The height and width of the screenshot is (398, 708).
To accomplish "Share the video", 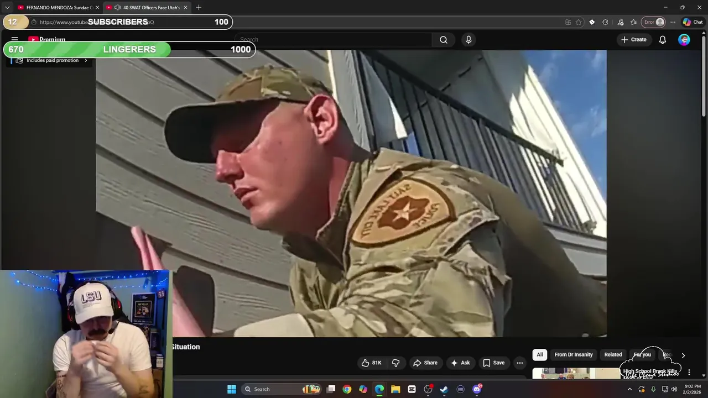I will click(x=425, y=363).
